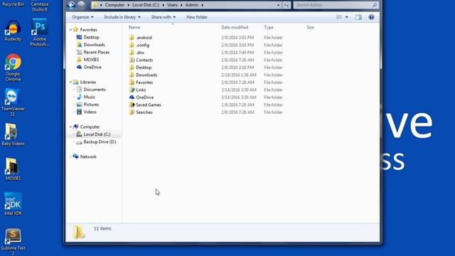Select the OneDrive folder icon in file list

[x=132, y=97]
